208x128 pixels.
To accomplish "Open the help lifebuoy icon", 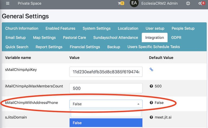I will (188, 3).
